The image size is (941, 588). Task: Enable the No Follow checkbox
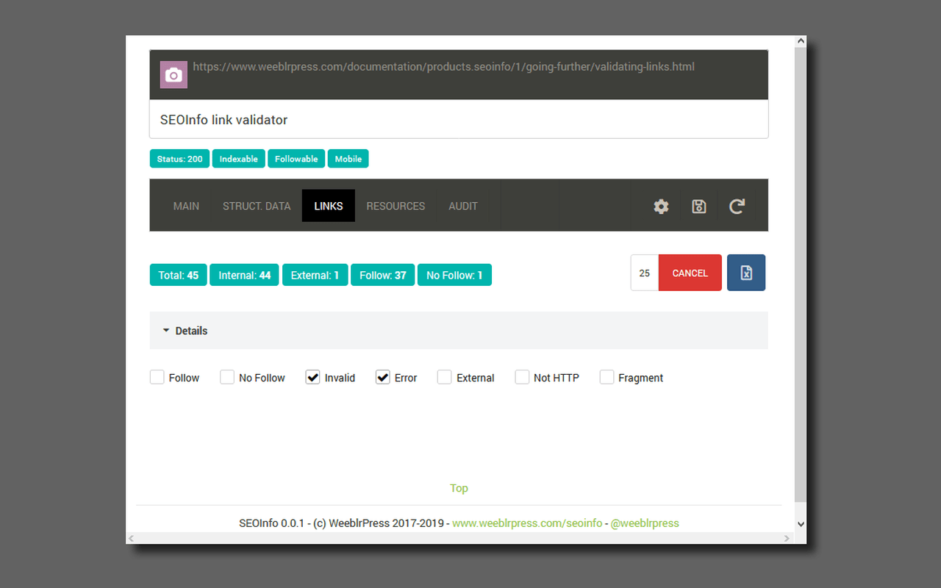[227, 377]
